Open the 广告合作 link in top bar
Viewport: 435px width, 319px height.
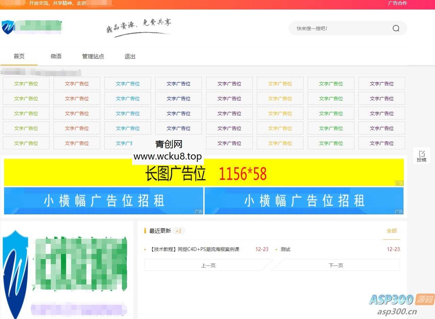click(x=397, y=3)
